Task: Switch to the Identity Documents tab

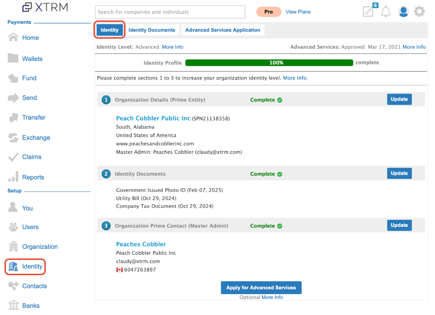Action: click(x=152, y=30)
